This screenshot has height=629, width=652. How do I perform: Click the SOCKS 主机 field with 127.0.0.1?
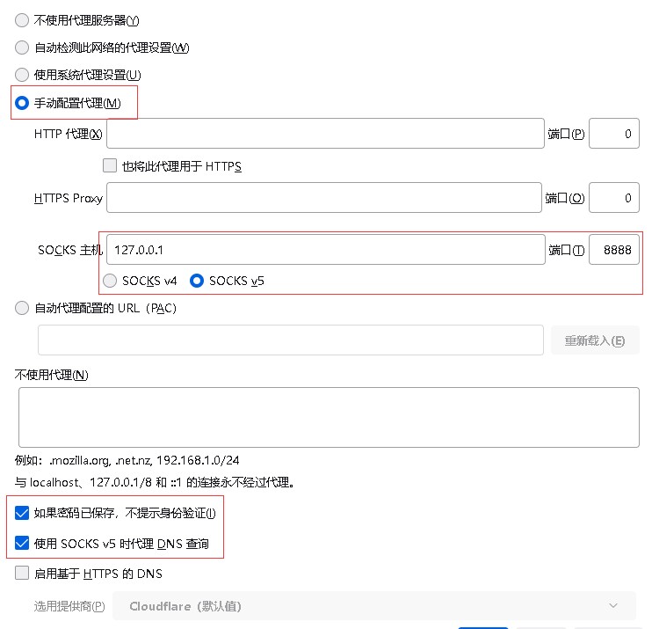[326, 249]
